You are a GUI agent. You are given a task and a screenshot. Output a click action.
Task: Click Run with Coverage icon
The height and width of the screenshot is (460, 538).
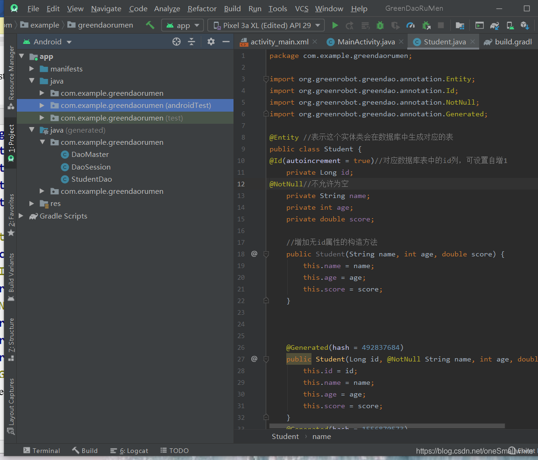(x=395, y=25)
